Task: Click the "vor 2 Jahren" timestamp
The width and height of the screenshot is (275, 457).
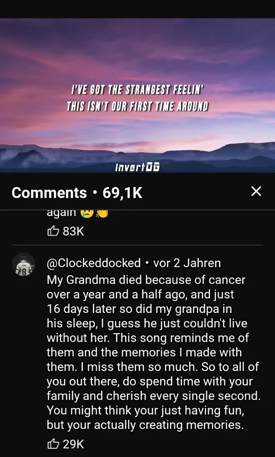Action: tap(187, 263)
